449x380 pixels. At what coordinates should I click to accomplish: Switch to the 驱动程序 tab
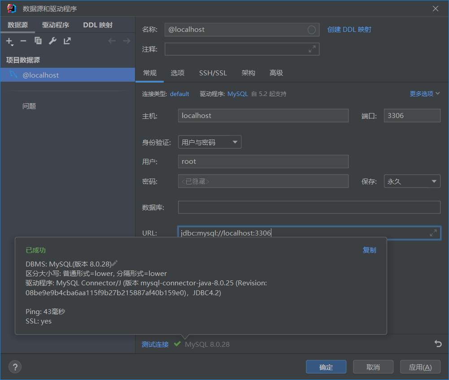[x=56, y=25]
